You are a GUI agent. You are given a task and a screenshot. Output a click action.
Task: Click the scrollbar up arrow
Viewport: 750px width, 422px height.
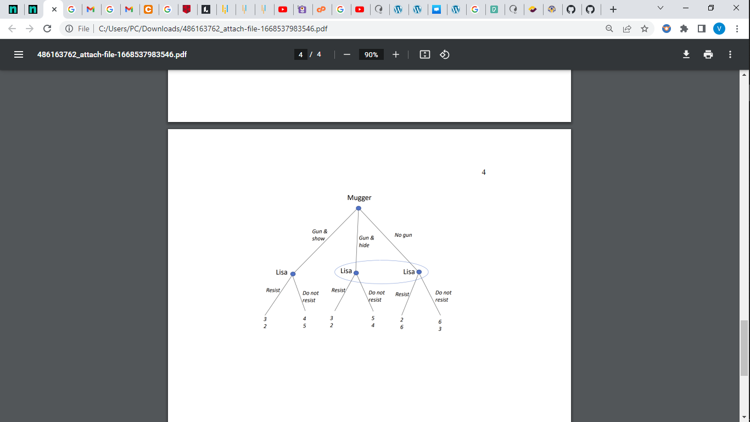[745, 74]
